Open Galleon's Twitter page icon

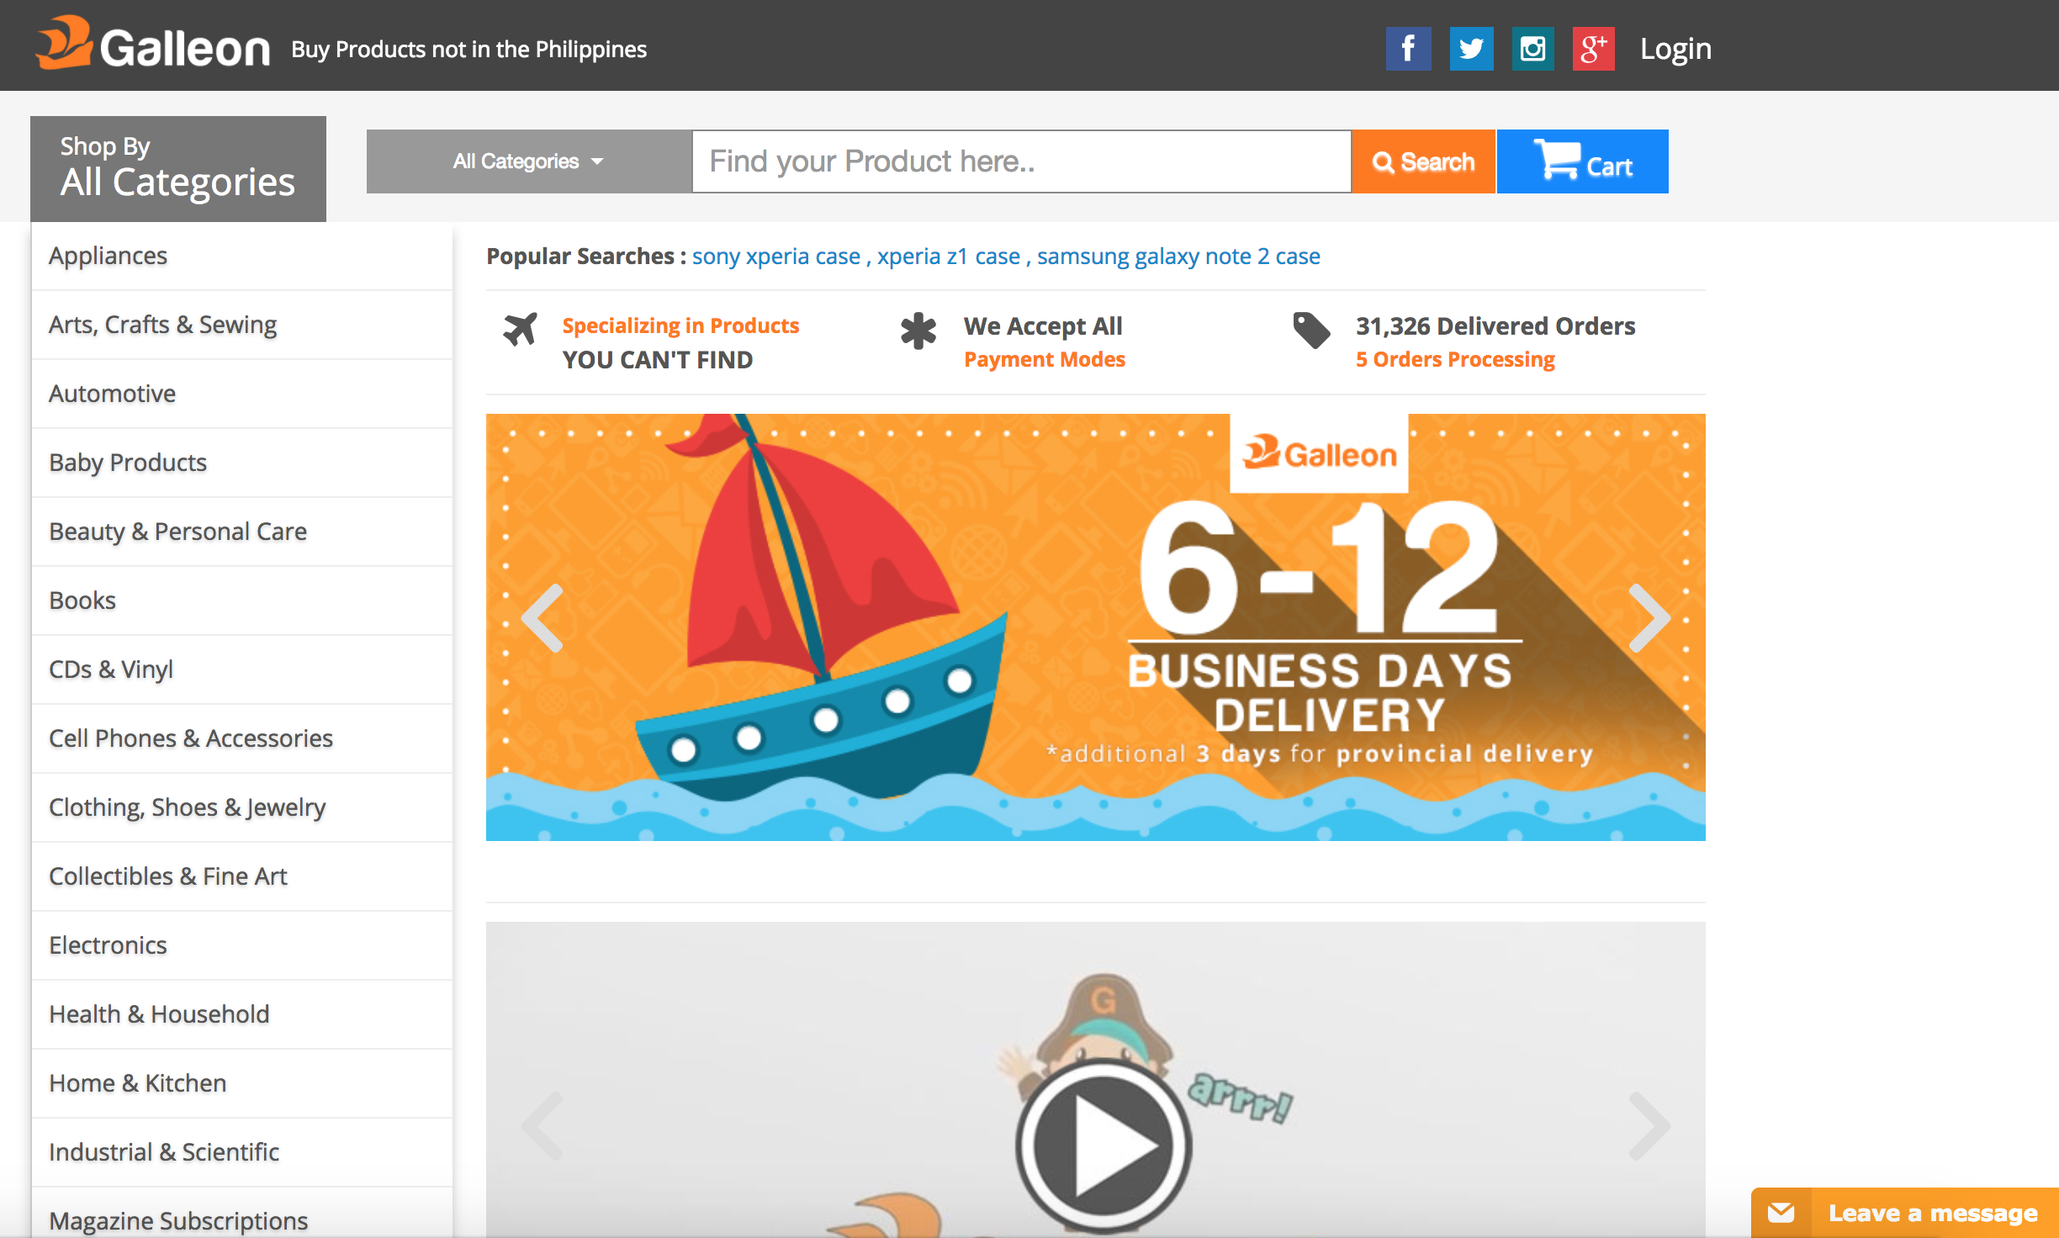tap(1471, 49)
